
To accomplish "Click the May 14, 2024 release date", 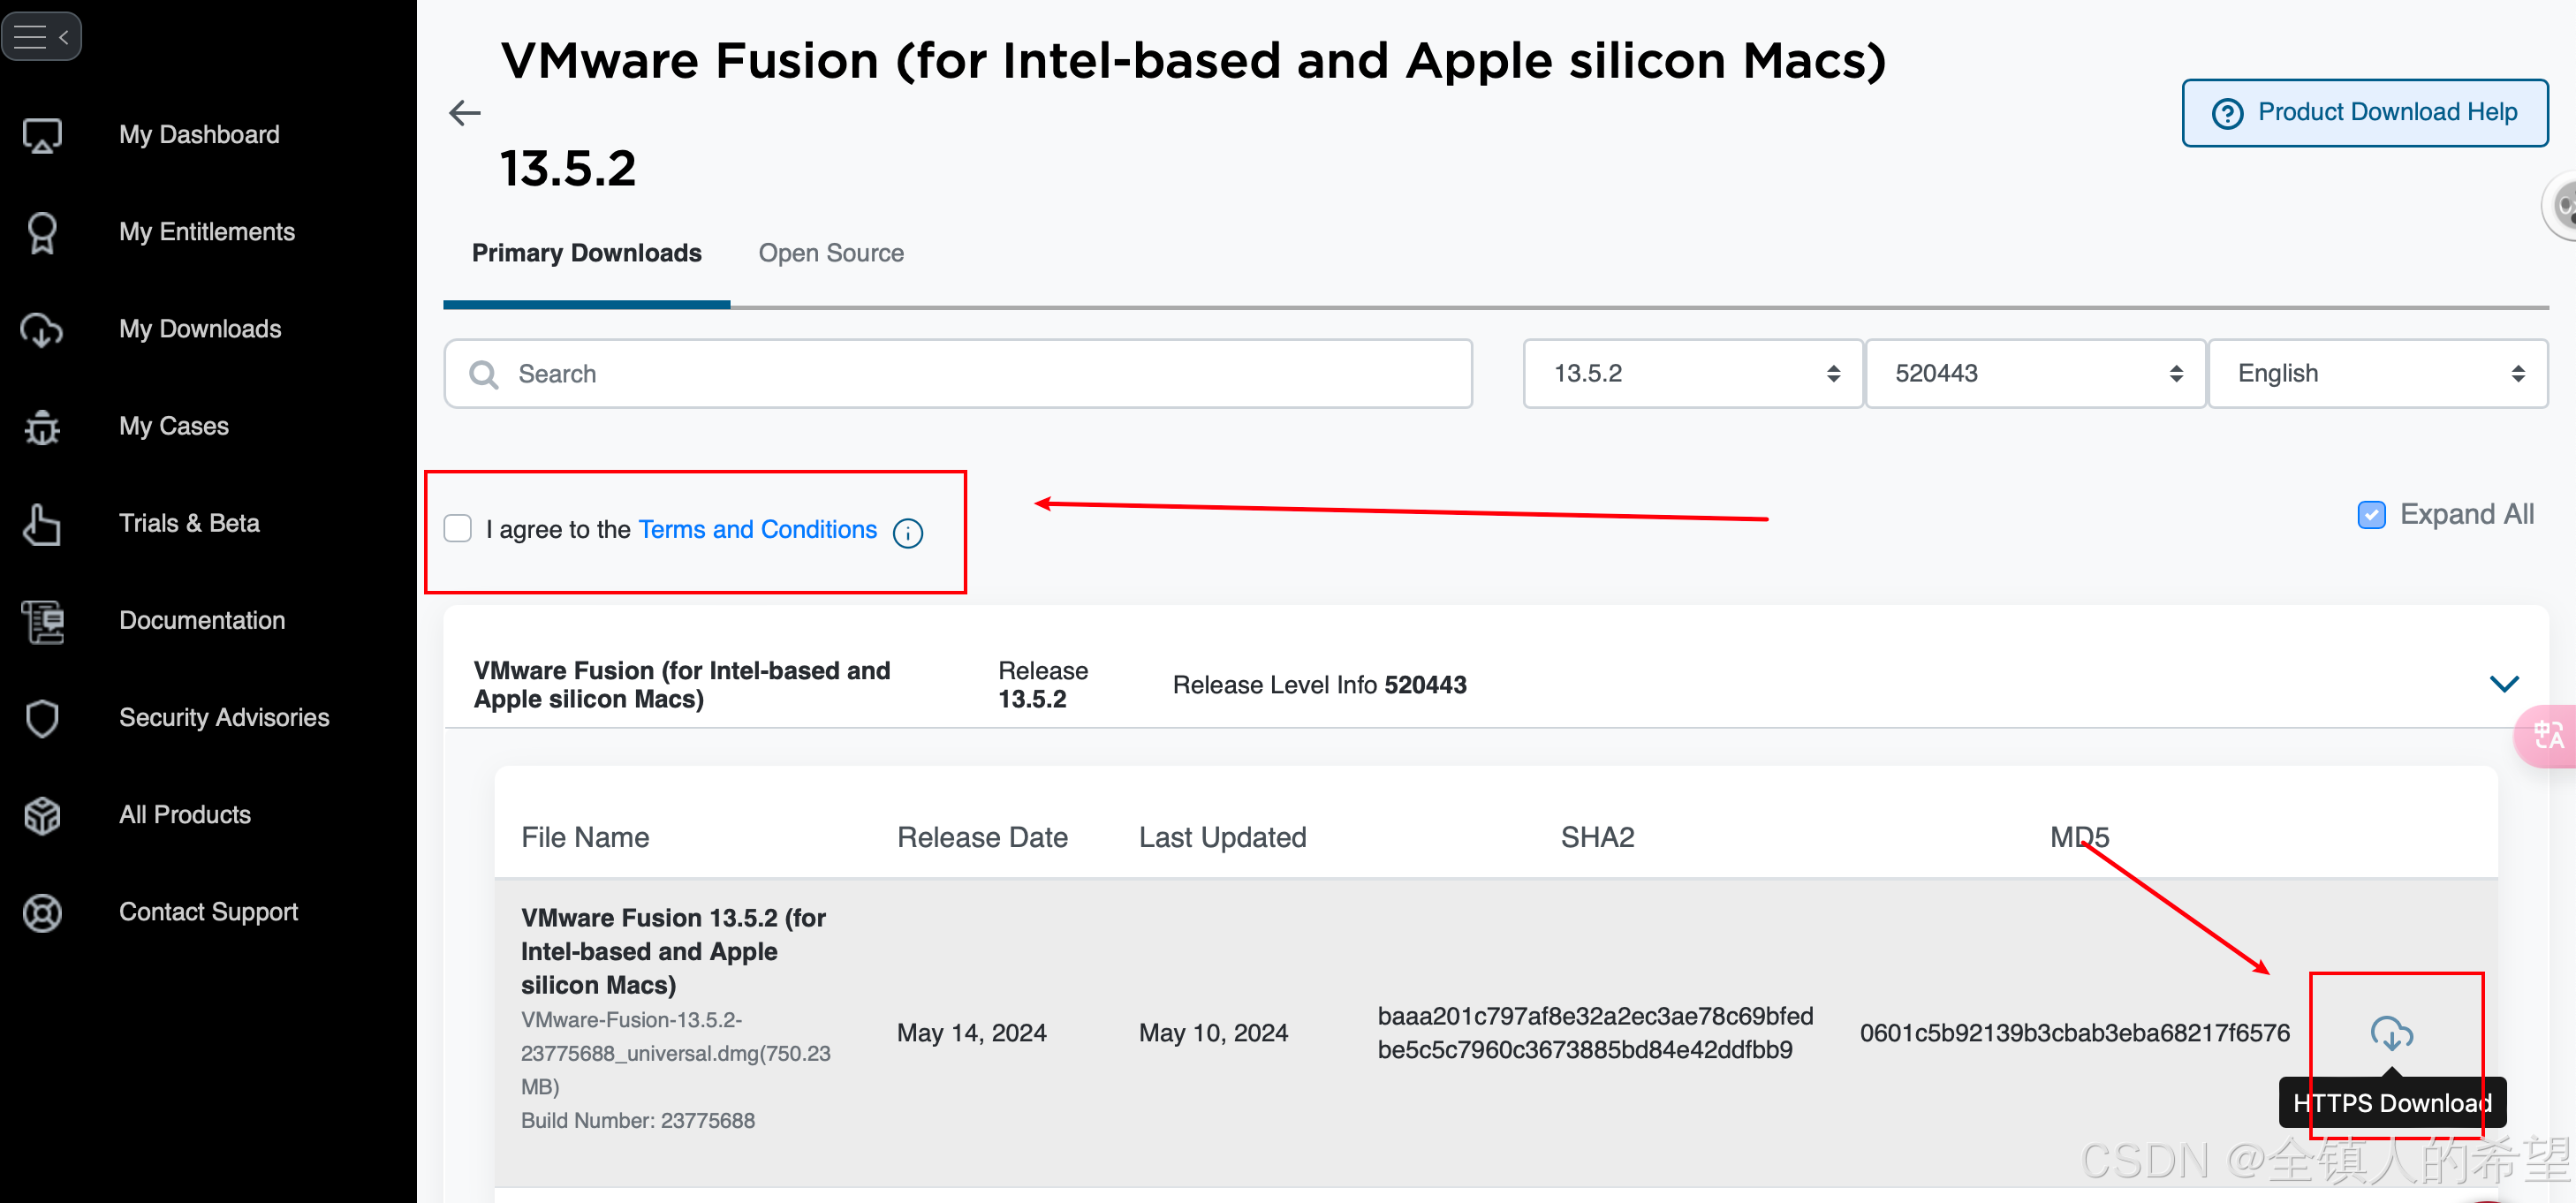I will click(x=971, y=1033).
